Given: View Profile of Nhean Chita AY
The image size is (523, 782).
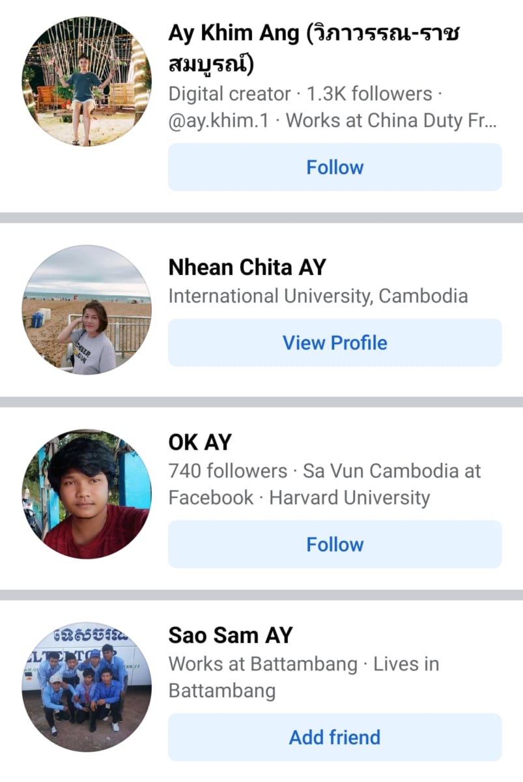Looking at the screenshot, I should click(x=335, y=343).
